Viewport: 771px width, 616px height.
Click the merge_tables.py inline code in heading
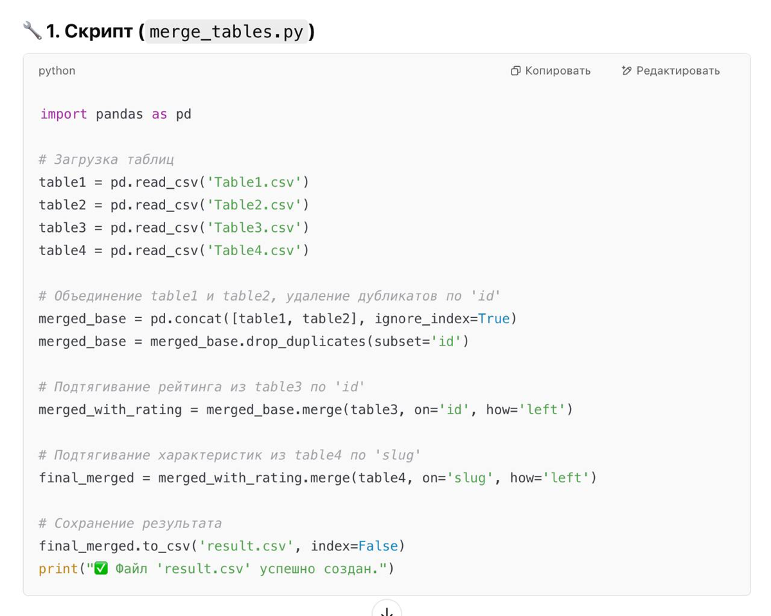pos(226,31)
